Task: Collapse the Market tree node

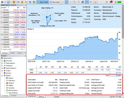Action: [2, 76]
